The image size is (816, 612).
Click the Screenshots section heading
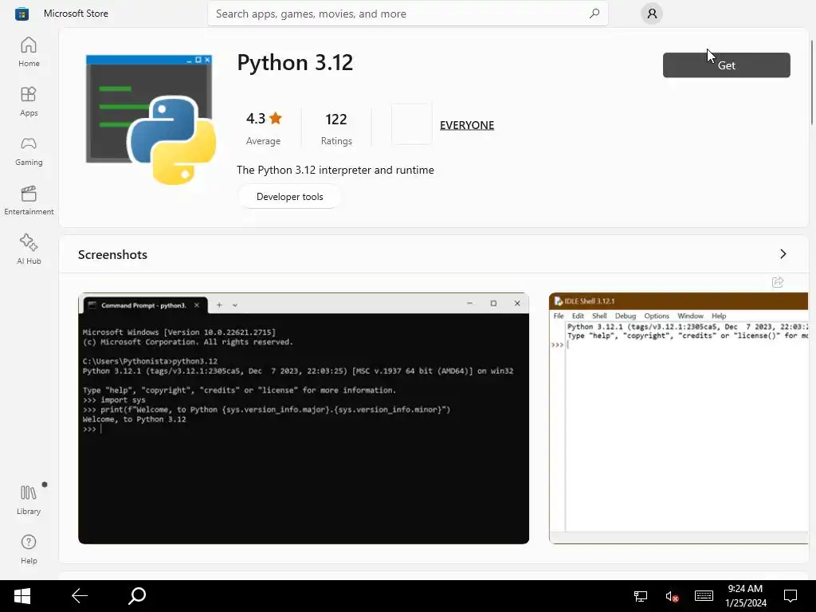tap(112, 254)
